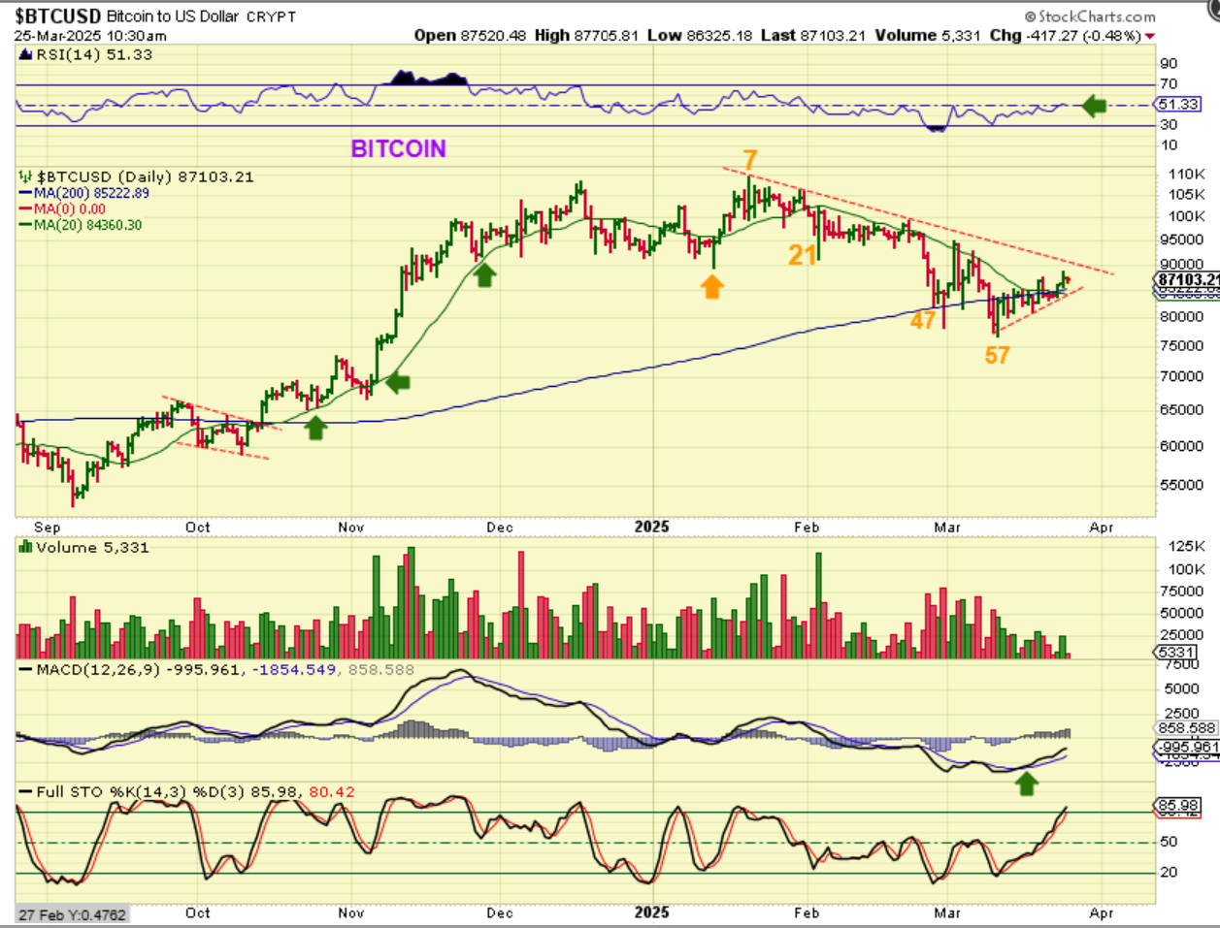The image size is (1220, 928).
Task: Click the green line swatch beside MA(20)
Action: click(26, 225)
